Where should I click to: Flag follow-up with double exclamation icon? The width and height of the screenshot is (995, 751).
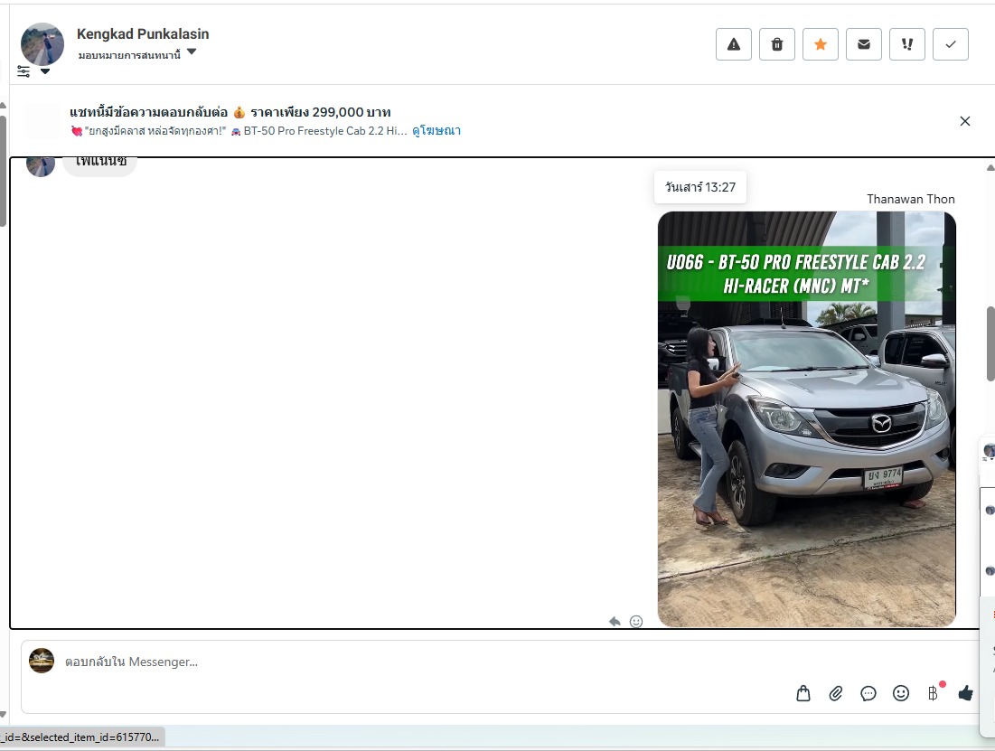907,44
